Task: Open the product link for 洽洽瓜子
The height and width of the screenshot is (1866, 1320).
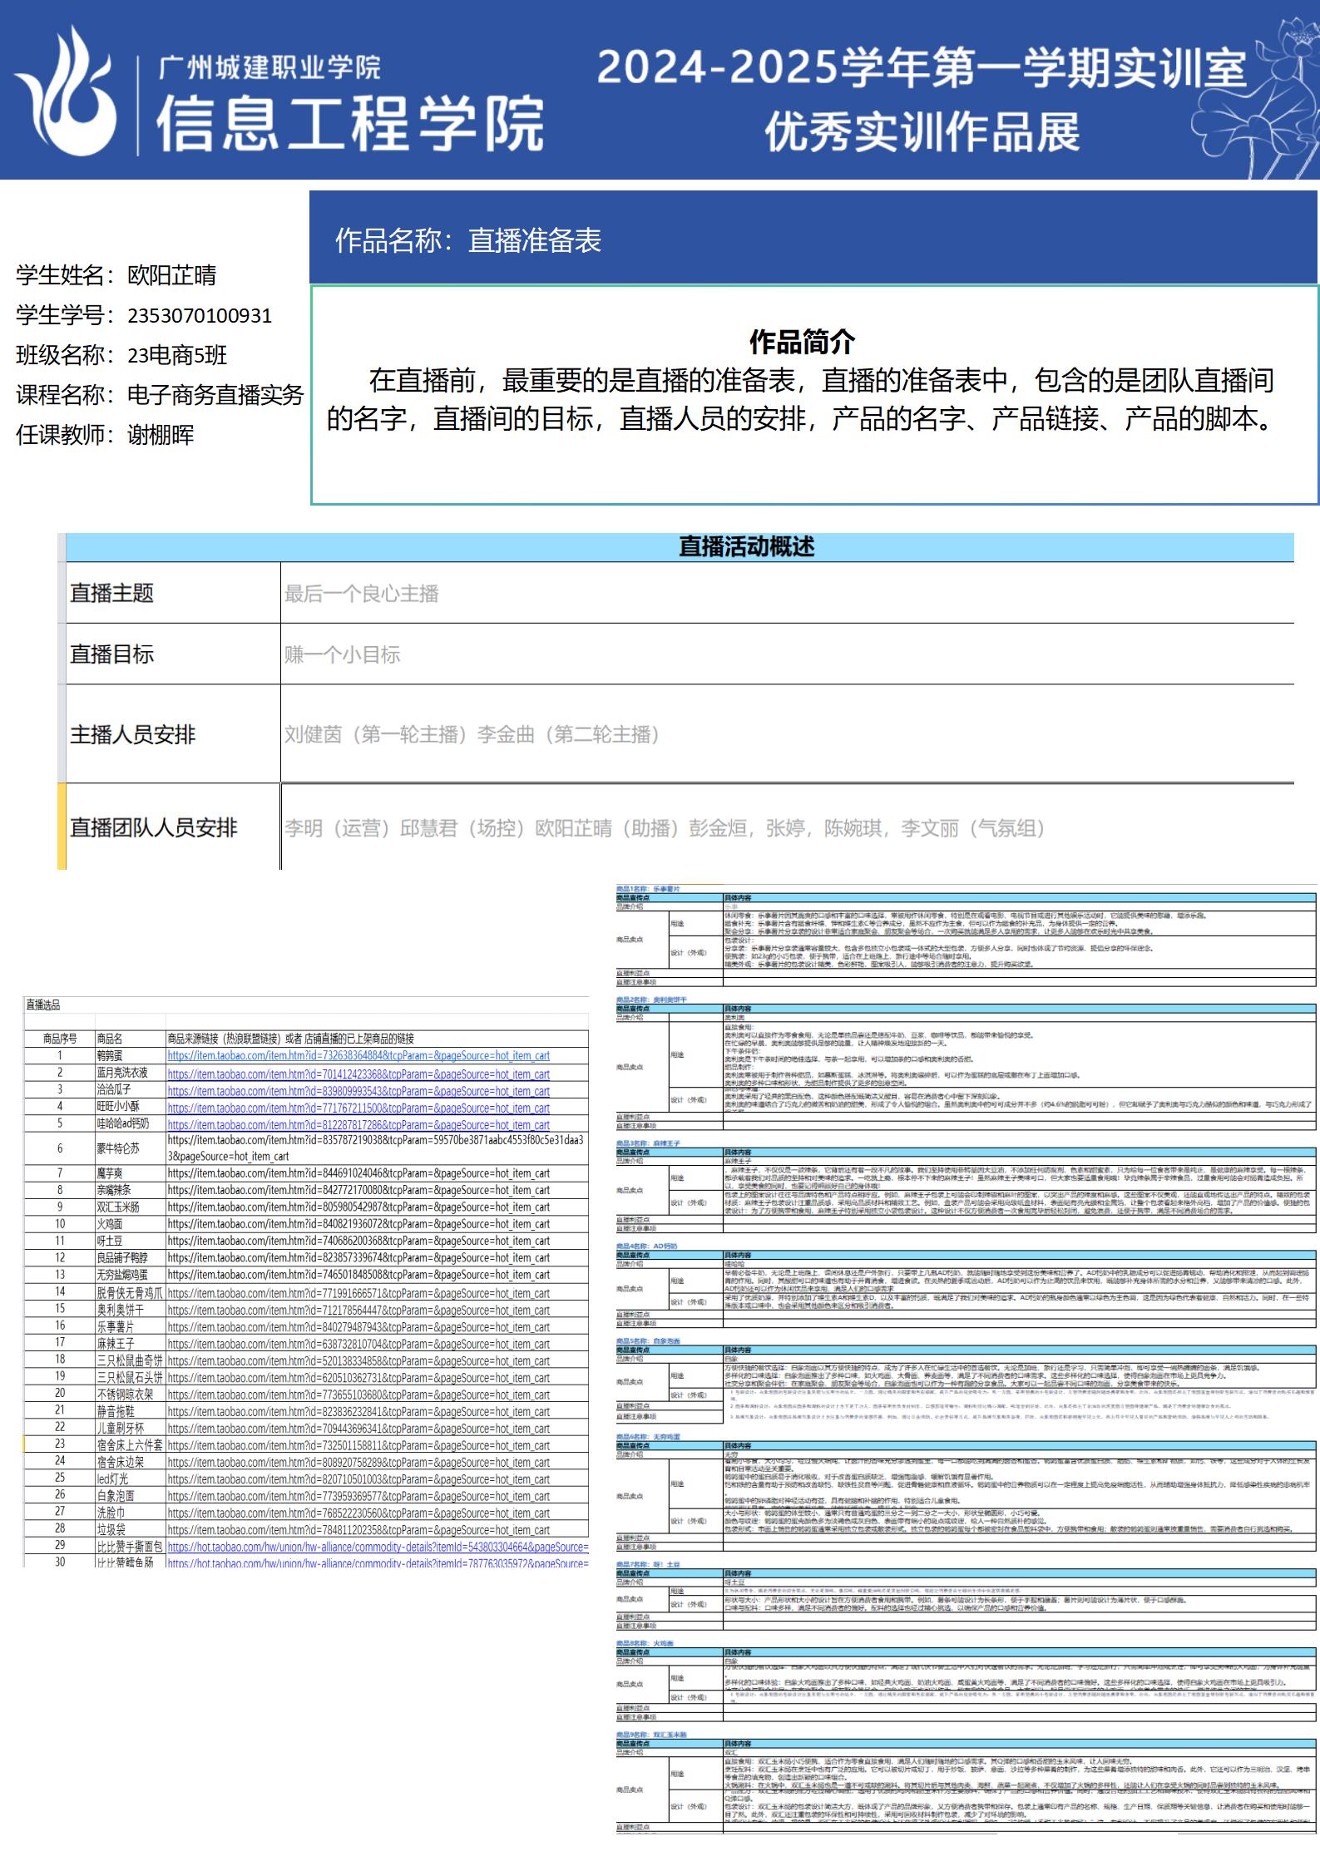Action: coord(358,1091)
